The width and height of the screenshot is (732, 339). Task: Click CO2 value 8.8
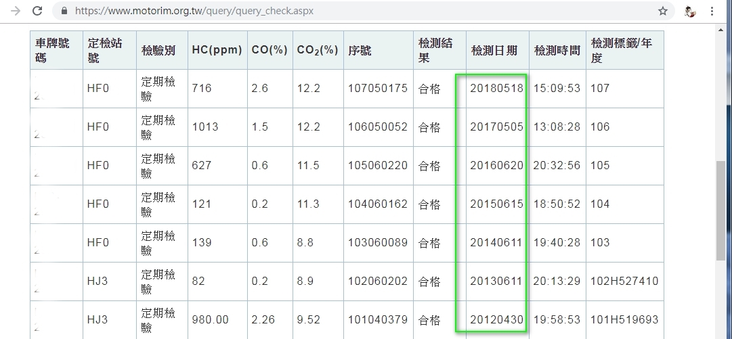(x=305, y=242)
